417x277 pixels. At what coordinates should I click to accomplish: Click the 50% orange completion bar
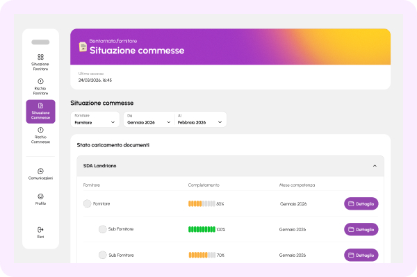[202, 203]
